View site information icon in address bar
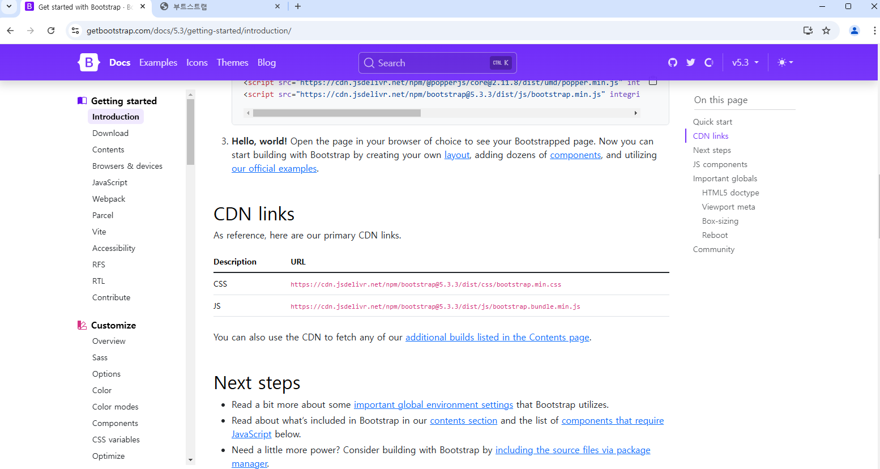Image resolution: width=880 pixels, height=469 pixels. (75, 31)
